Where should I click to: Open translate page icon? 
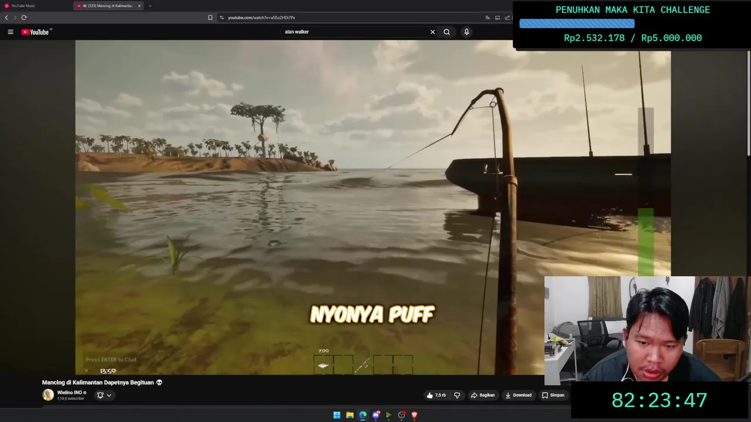[x=487, y=18]
